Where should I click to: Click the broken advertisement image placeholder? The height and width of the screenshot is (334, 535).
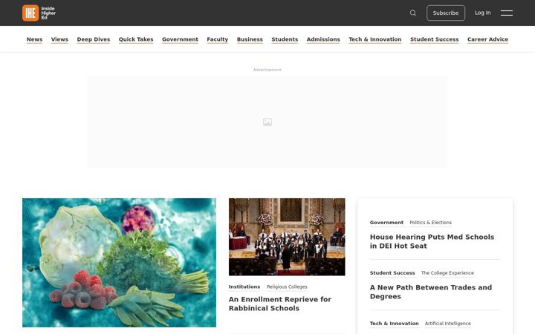[x=267, y=122]
